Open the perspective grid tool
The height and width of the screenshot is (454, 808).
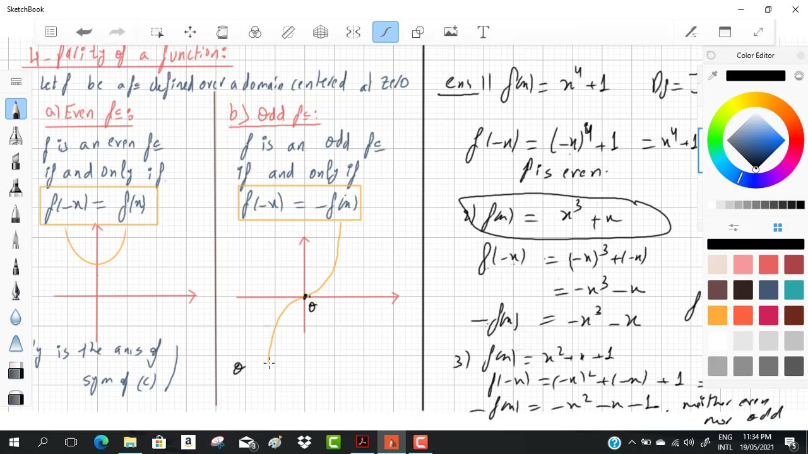click(x=321, y=32)
